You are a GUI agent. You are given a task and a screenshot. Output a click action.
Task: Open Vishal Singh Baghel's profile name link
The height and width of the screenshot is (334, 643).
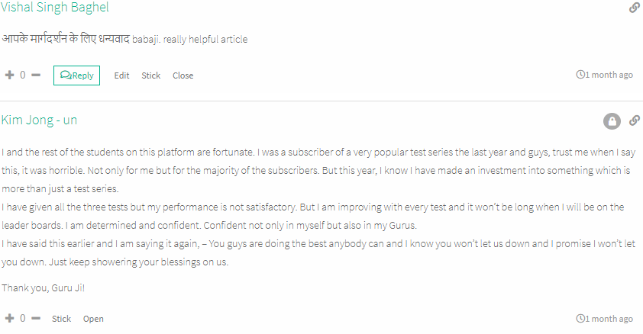pyautogui.click(x=54, y=7)
